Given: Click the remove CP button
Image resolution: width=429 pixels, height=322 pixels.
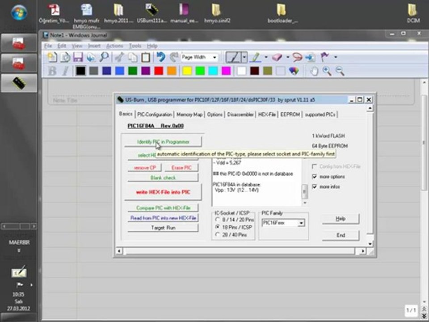Looking at the screenshot, I should 145,168.
